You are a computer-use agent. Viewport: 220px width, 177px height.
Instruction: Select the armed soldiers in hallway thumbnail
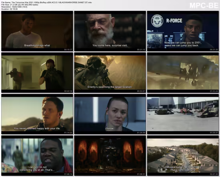pos(37,73)
